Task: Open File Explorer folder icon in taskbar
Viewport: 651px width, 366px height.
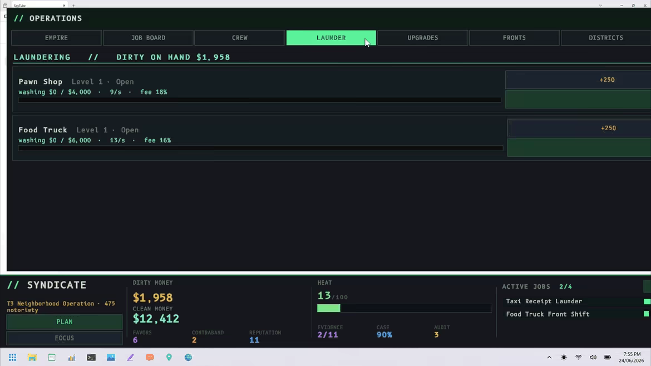Action: [32, 357]
